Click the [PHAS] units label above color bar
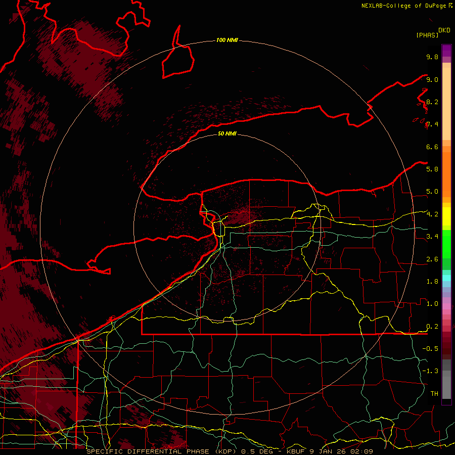Screen dimensions: 455x455 (x=427, y=35)
